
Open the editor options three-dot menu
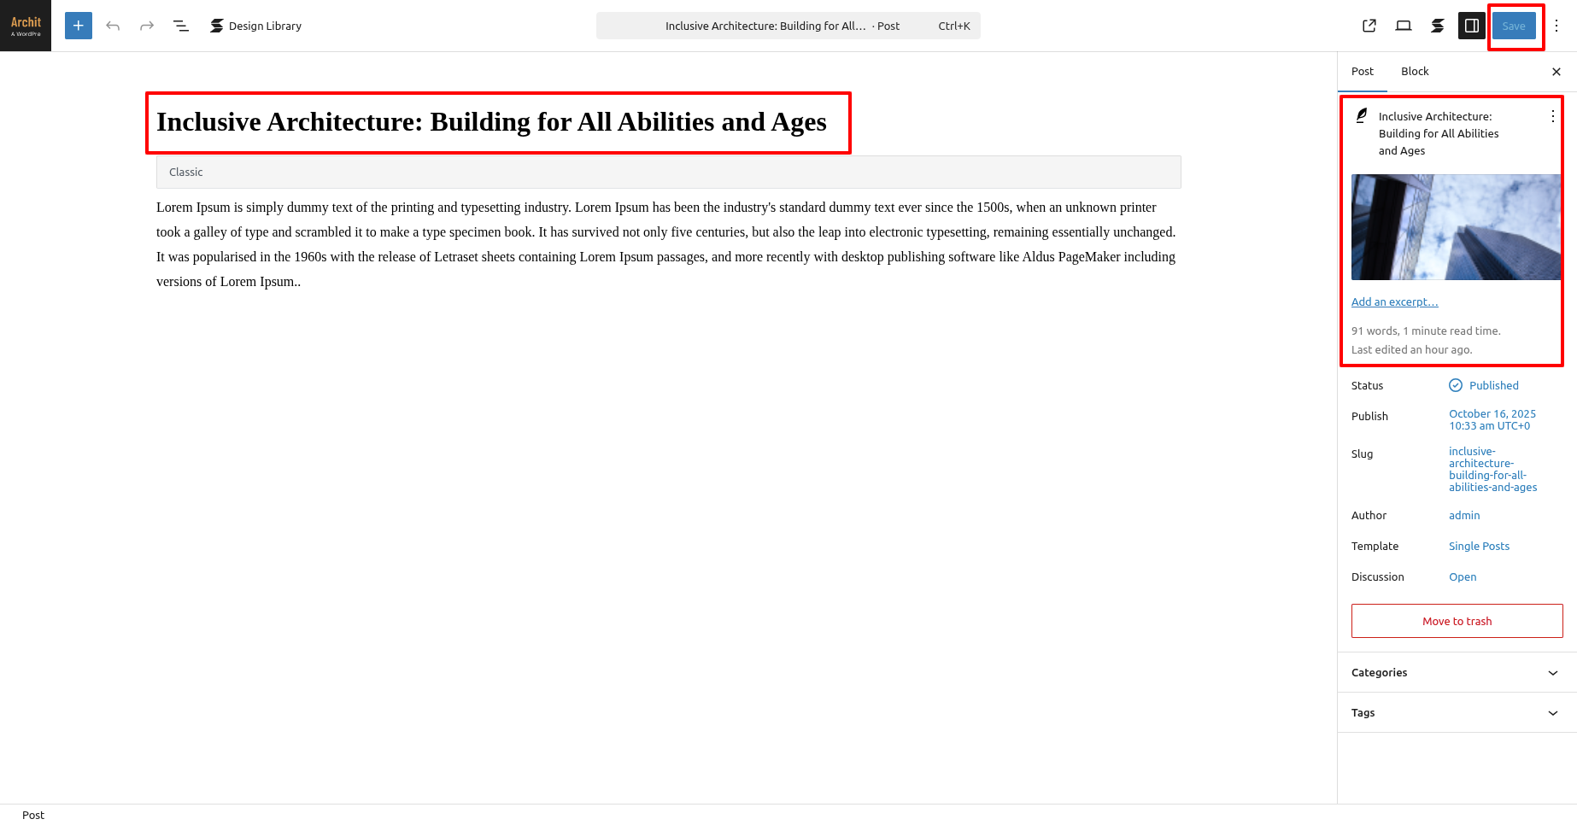point(1556,26)
